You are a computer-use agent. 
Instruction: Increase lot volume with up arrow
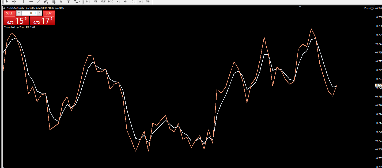pos(39,13)
